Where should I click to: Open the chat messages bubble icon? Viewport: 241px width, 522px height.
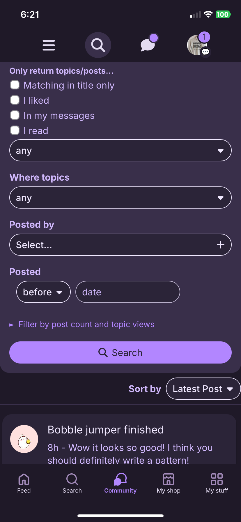[148, 45]
